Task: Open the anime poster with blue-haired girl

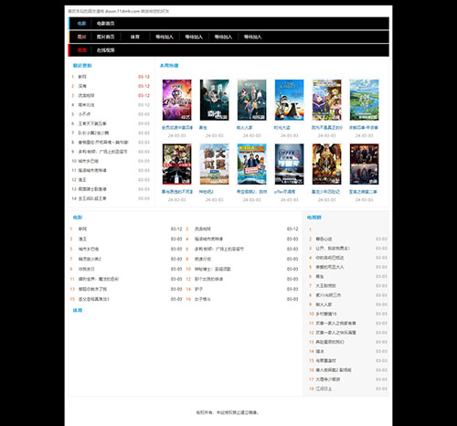Action: [326, 100]
